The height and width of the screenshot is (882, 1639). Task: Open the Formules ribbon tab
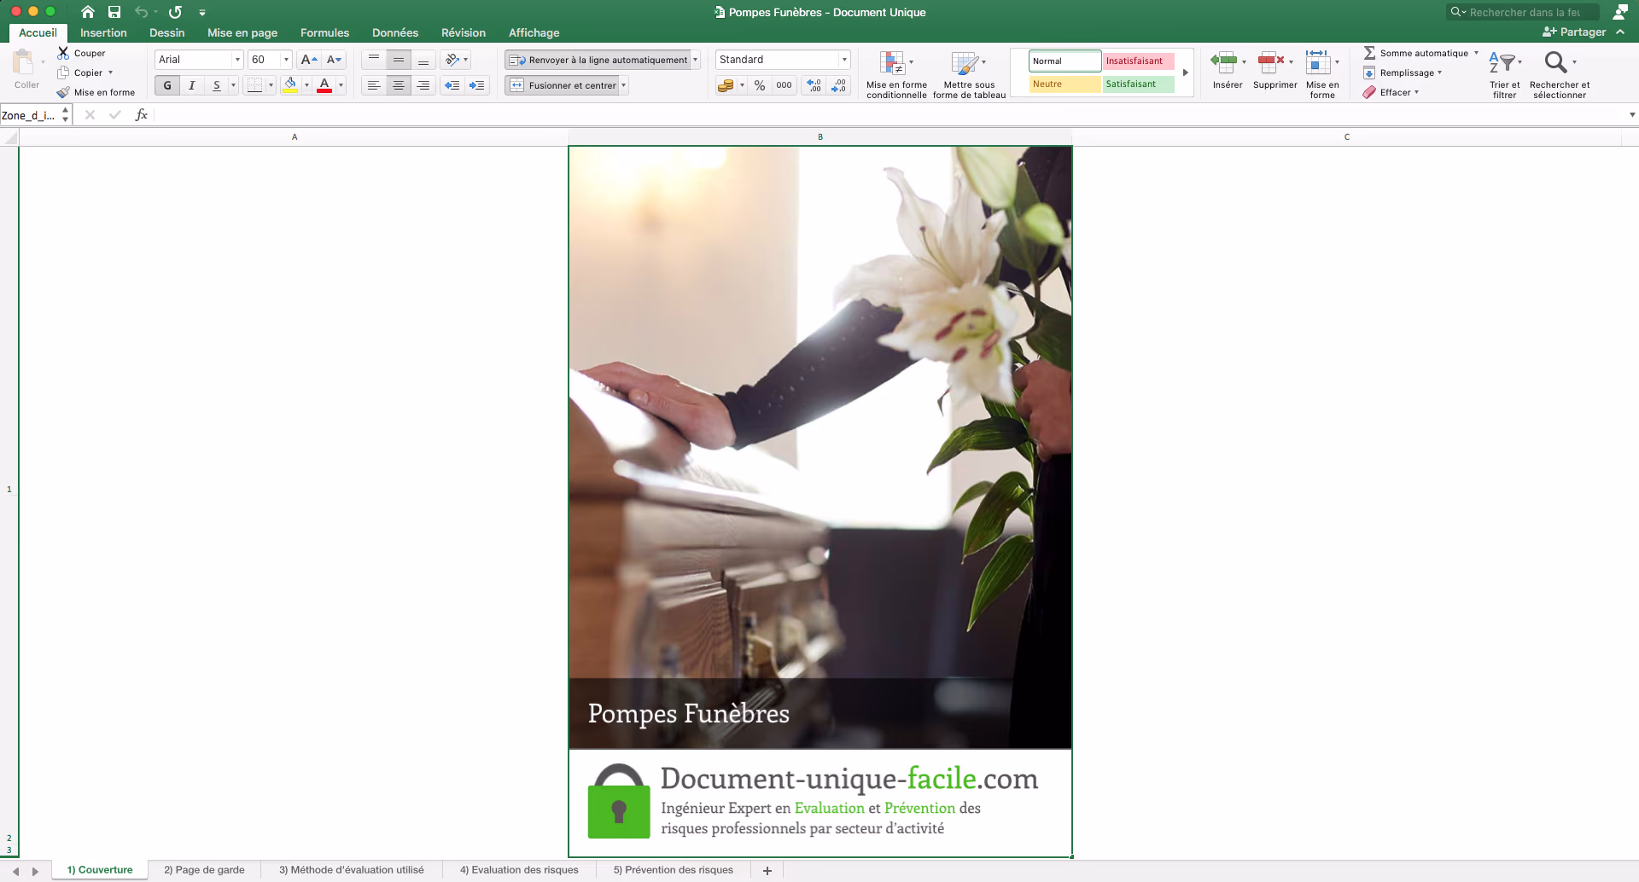324,32
